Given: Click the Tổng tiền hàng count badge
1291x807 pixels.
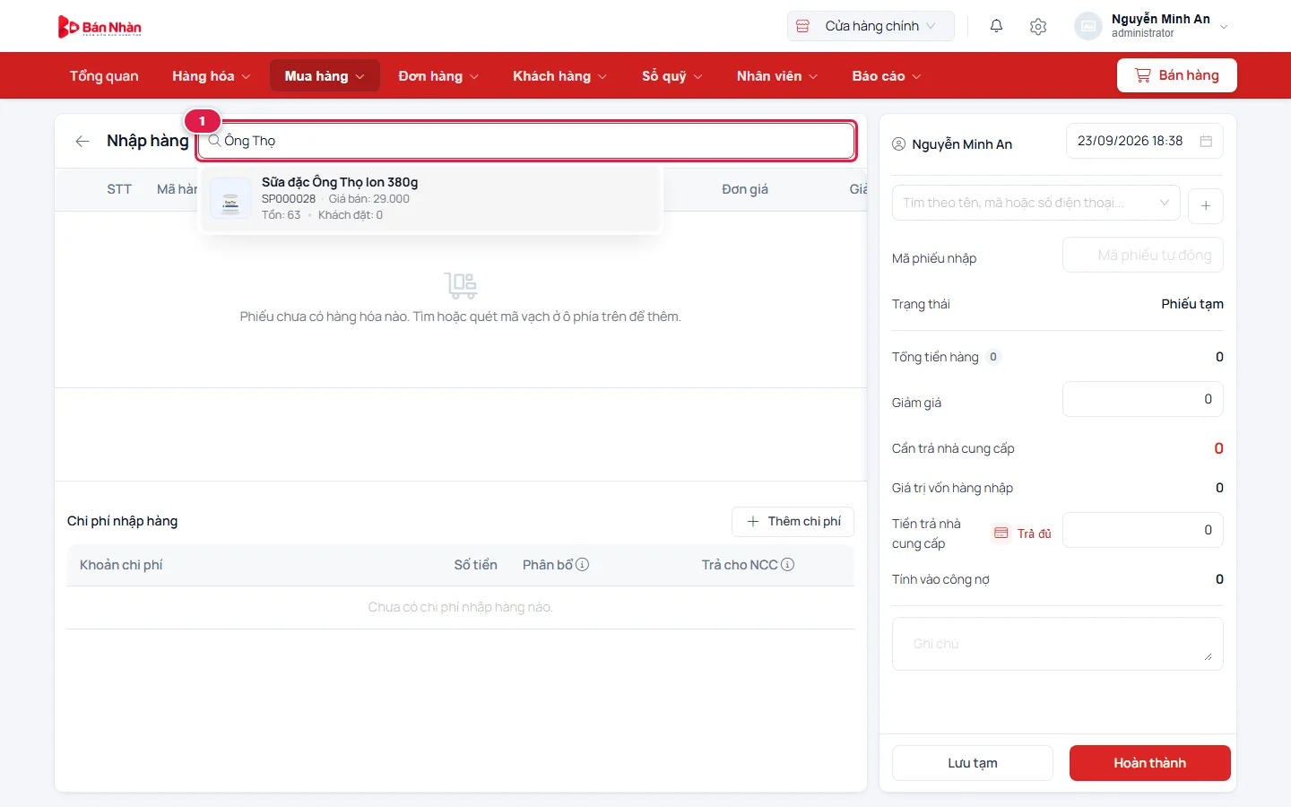Looking at the screenshot, I should tap(993, 357).
